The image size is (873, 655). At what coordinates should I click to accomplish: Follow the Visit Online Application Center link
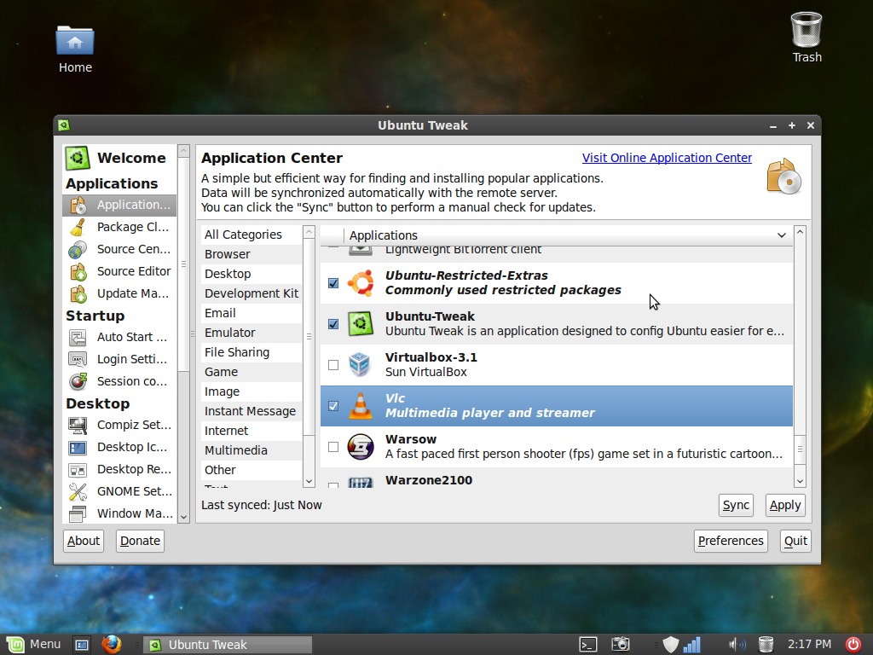(667, 158)
